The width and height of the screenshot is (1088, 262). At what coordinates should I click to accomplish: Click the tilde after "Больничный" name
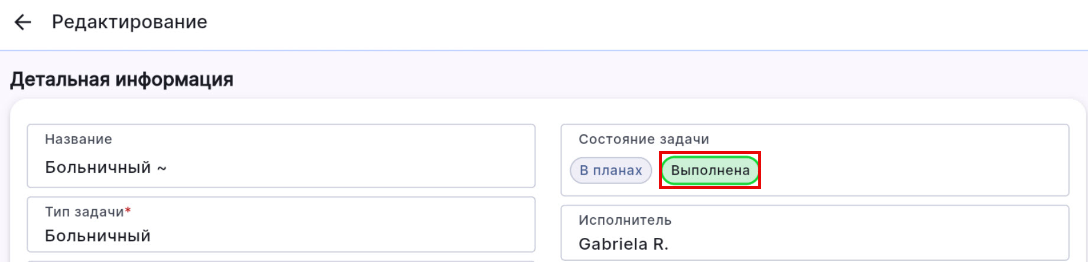tap(161, 168)
